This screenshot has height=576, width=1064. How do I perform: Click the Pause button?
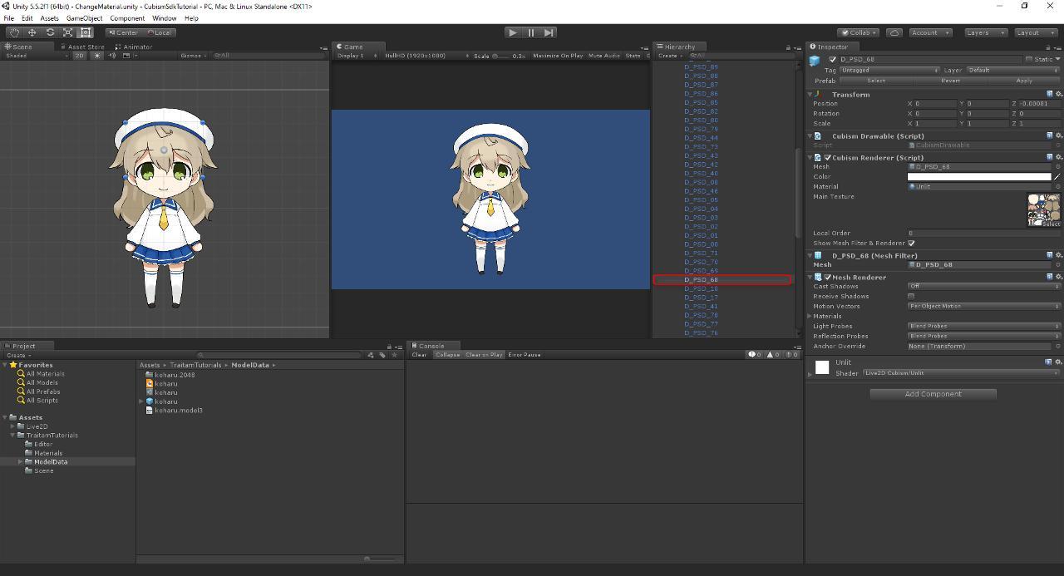(530, 32)
